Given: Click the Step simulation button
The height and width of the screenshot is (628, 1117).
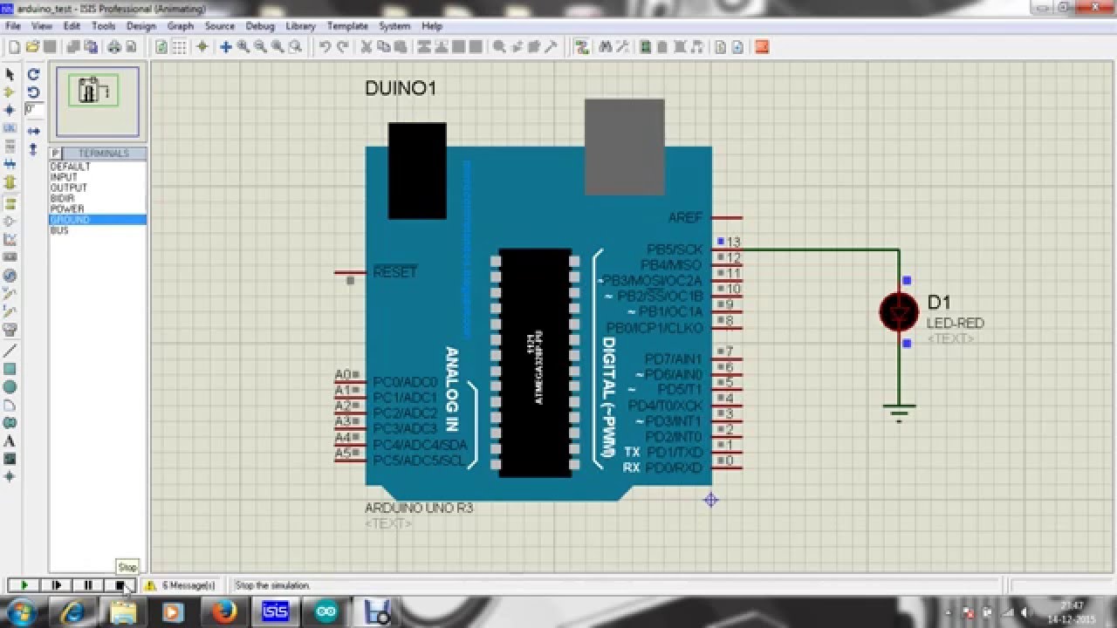Looking at the screenshot, I should (x=57, y=585).
